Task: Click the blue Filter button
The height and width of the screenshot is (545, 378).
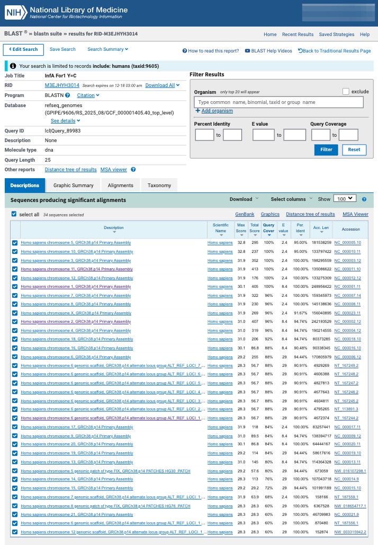Action: (326, 150)
